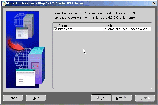The image size is (158, 105).
Task: Close the Migration Assistant window
Action: pyautogui.click(x=154, y=3)
